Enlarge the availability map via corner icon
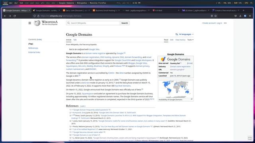Viewport: 255px width, 143px height. [x=192, y=99]
